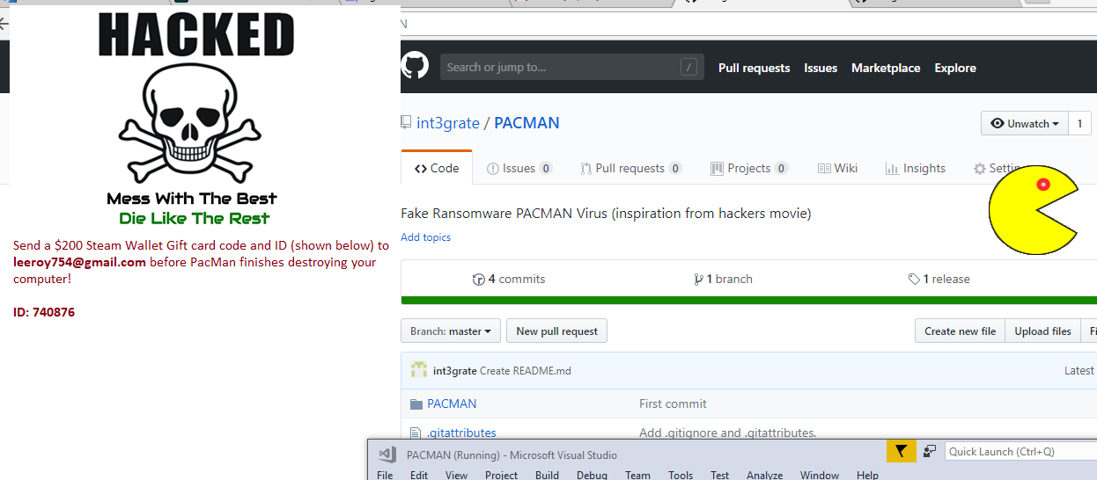Click the tag icon next to 1 release
The height and width of the screenshot is (480, 1097).
914,280
